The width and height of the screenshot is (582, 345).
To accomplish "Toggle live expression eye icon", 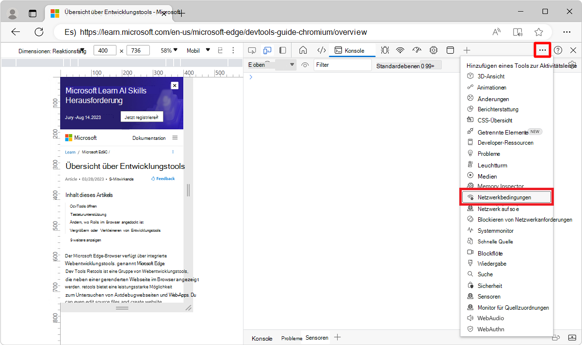I will click(x=305, y=65).
